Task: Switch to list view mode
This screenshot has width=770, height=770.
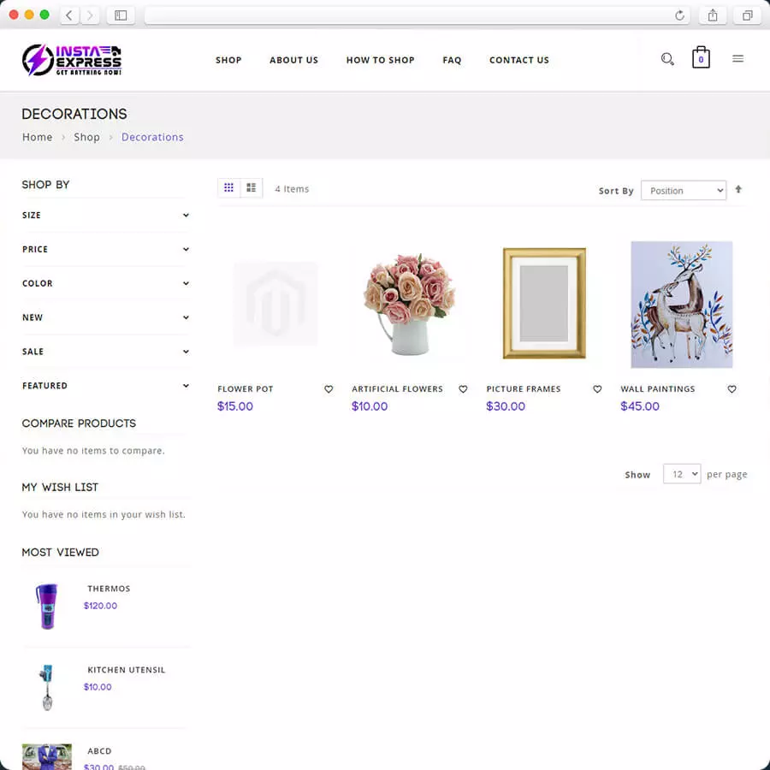Action: pos(252,187)
